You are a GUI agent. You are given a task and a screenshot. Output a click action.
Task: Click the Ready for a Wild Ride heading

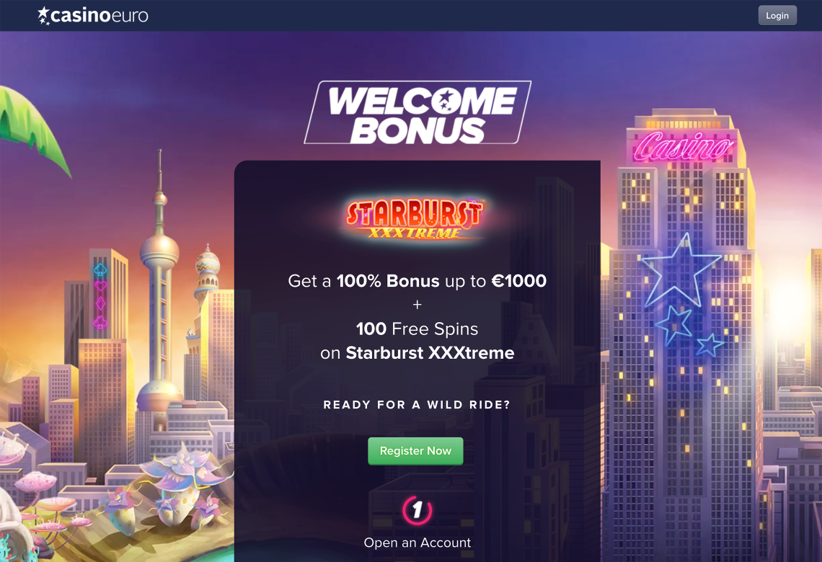point(417,405)
